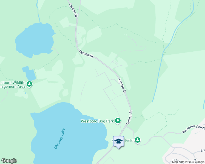
Task: Click the Lyman St label nearest the dog park
Action: pyautogui.click(x=129, y=118)
